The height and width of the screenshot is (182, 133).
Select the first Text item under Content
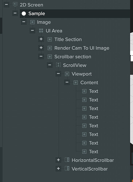94,91
